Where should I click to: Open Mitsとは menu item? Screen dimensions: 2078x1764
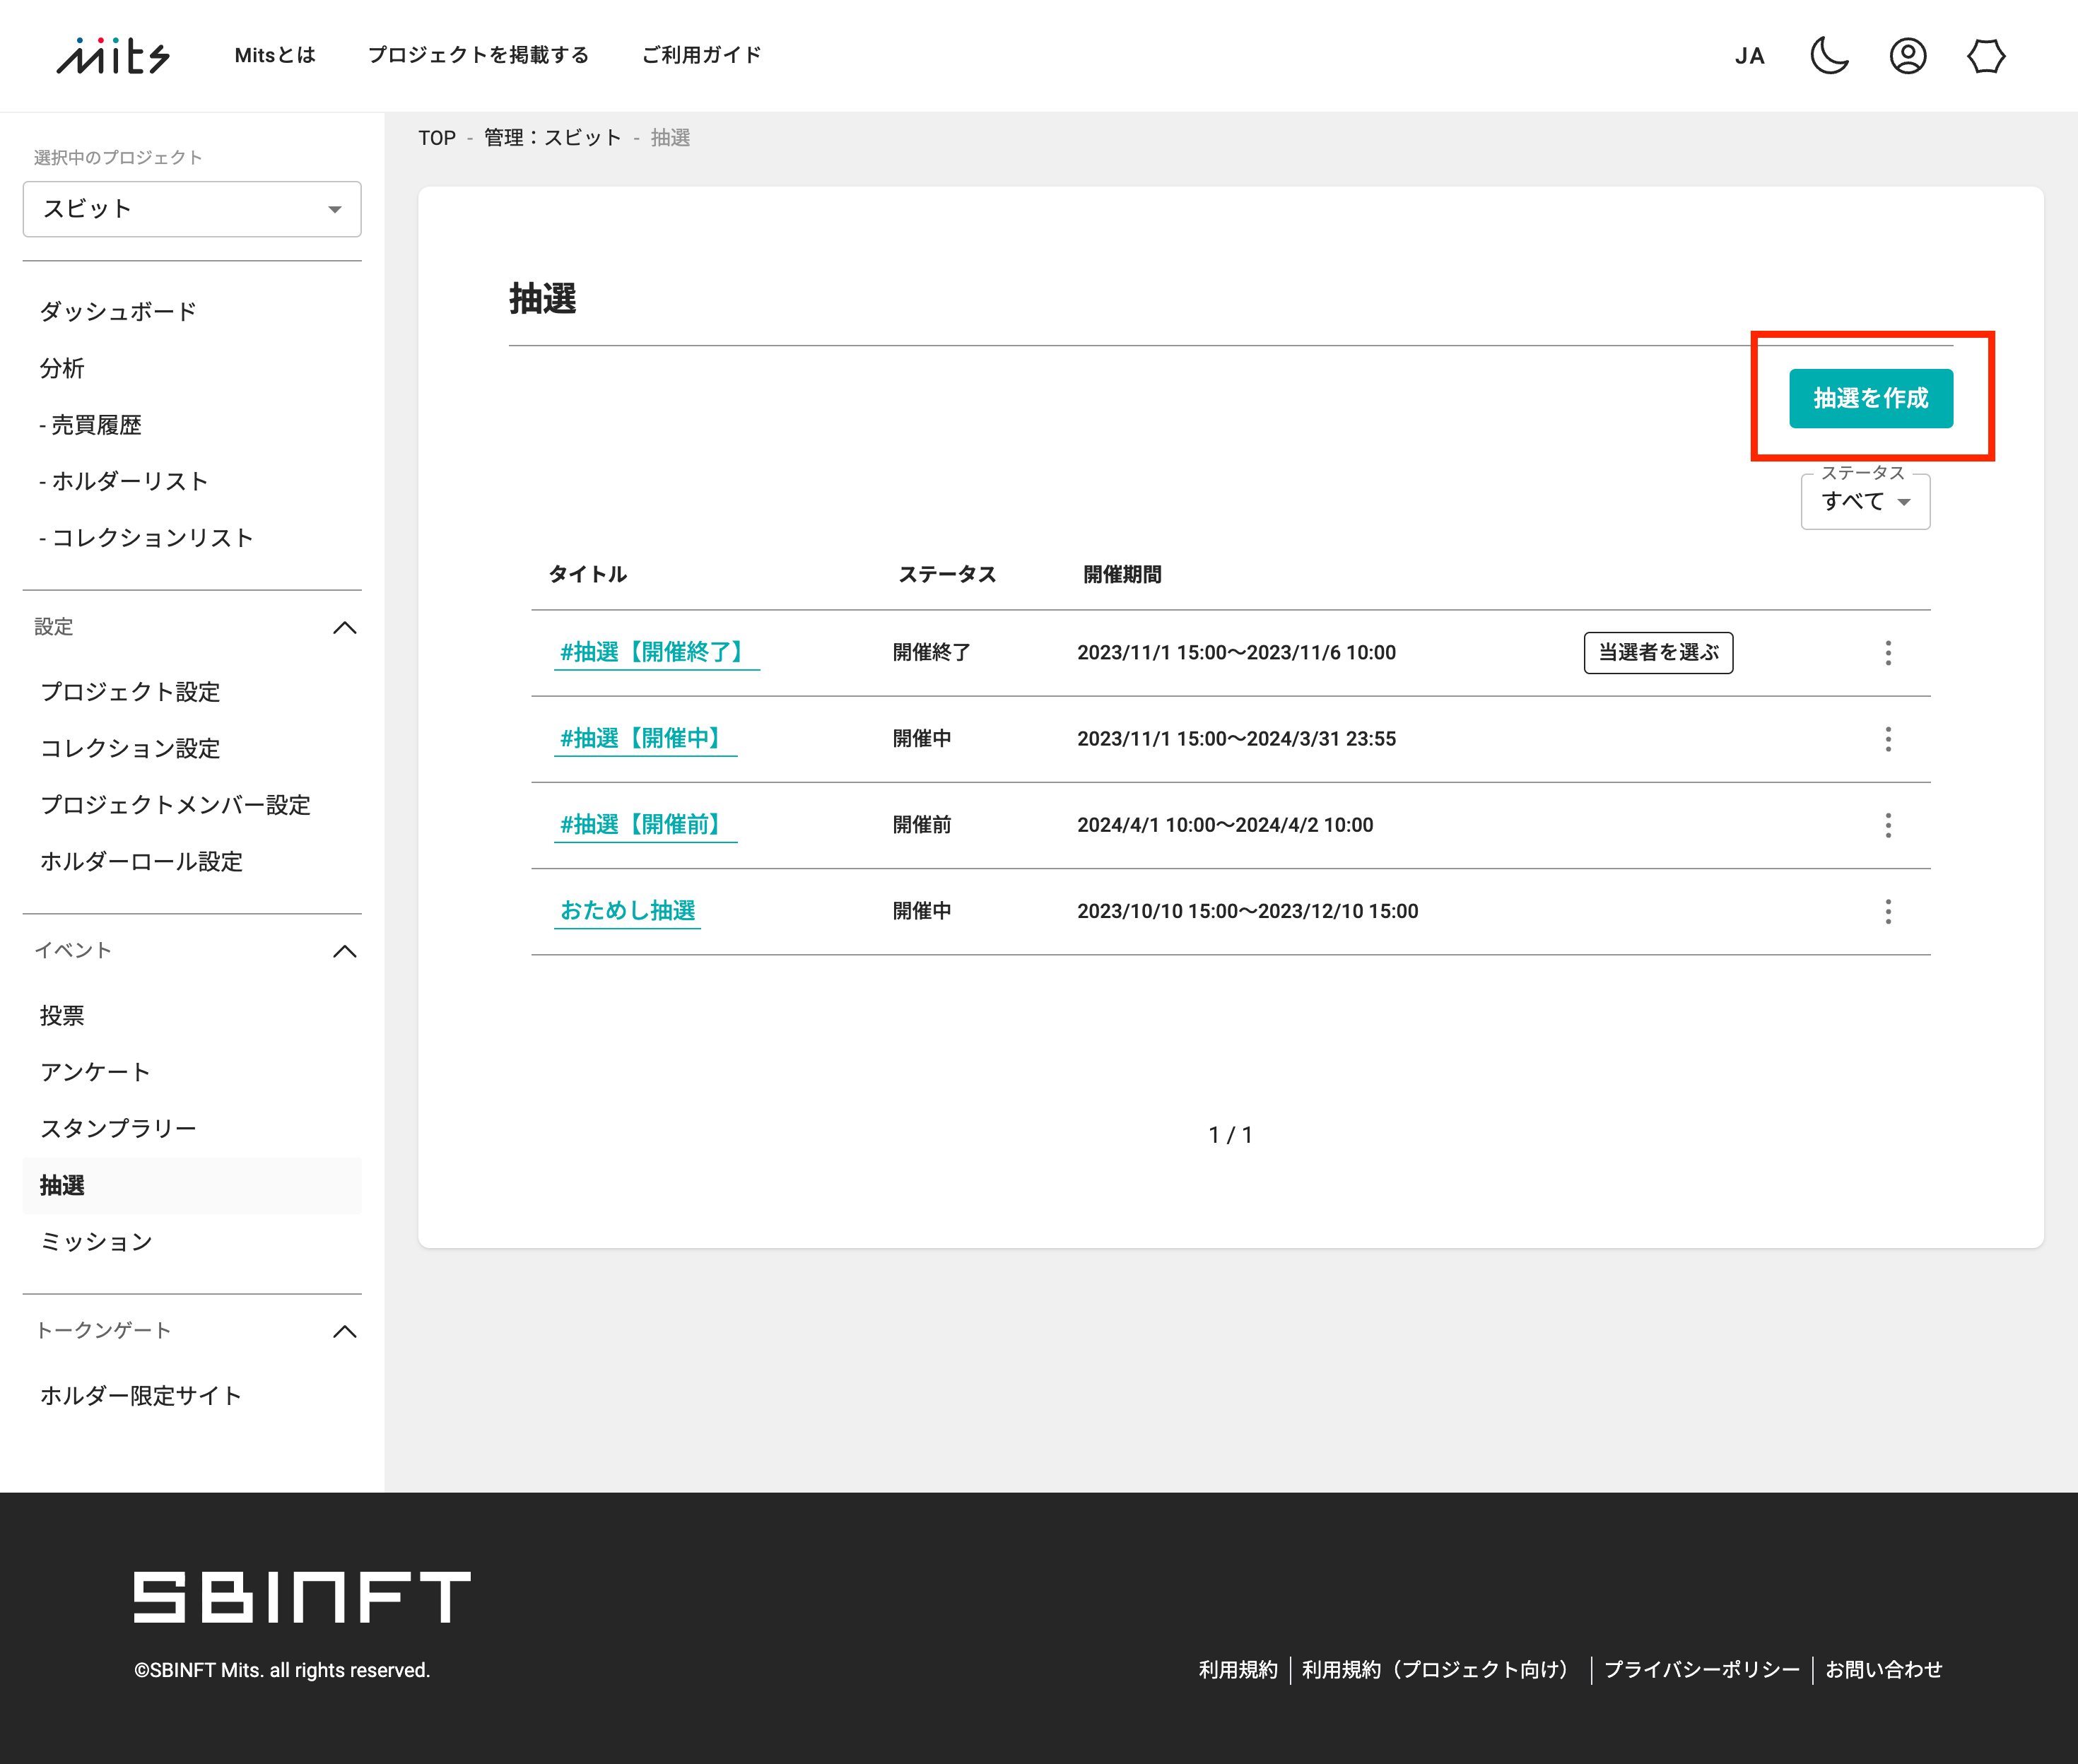coord(275,55)
